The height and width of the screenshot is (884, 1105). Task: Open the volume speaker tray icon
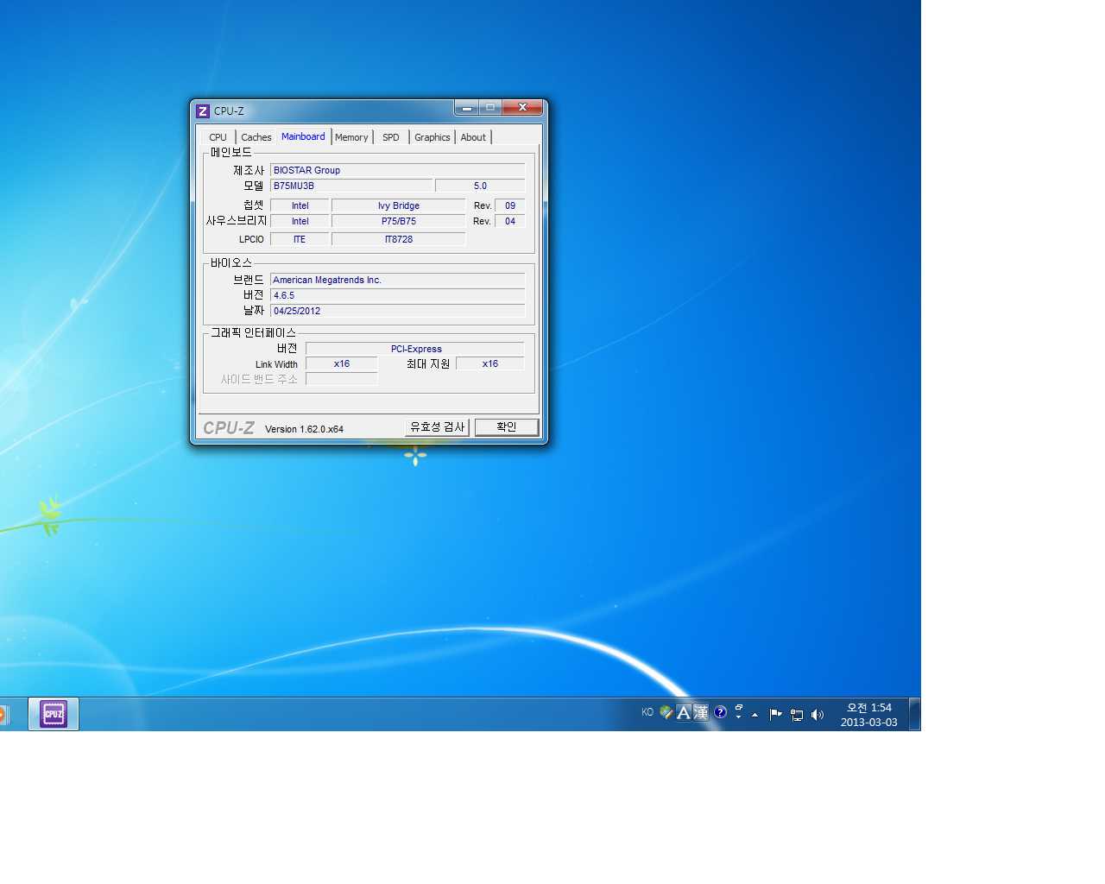818,715
